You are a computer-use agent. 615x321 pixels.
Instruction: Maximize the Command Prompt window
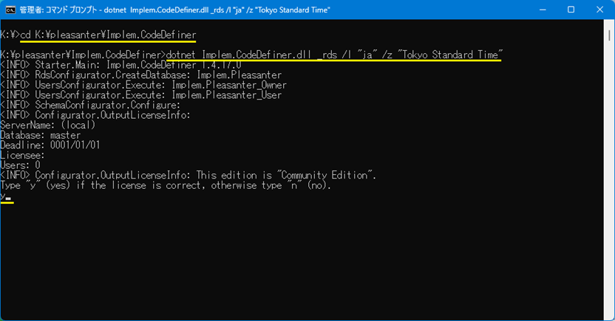coord(571,10)
